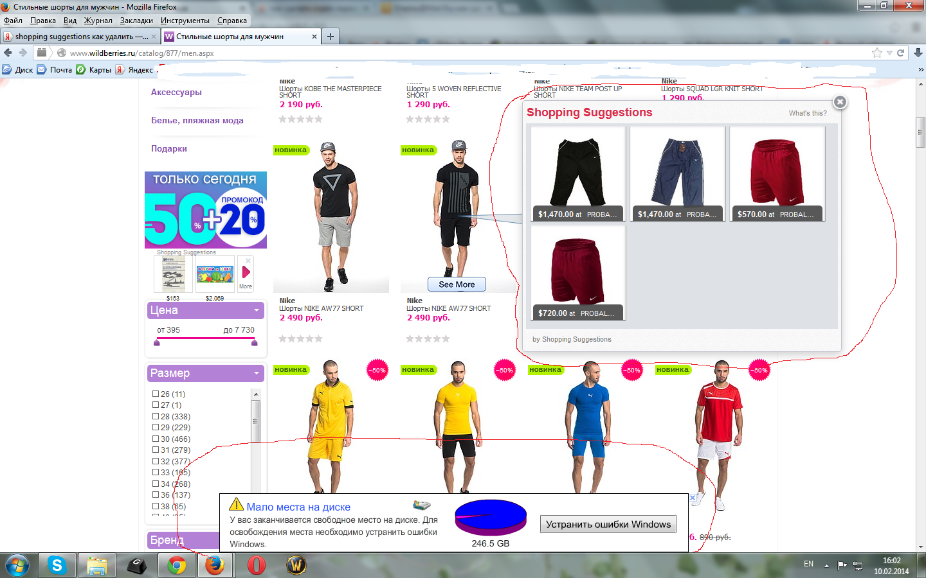Open the Карты bookmark
Screen dimensions: 926x578
point(94,69)
